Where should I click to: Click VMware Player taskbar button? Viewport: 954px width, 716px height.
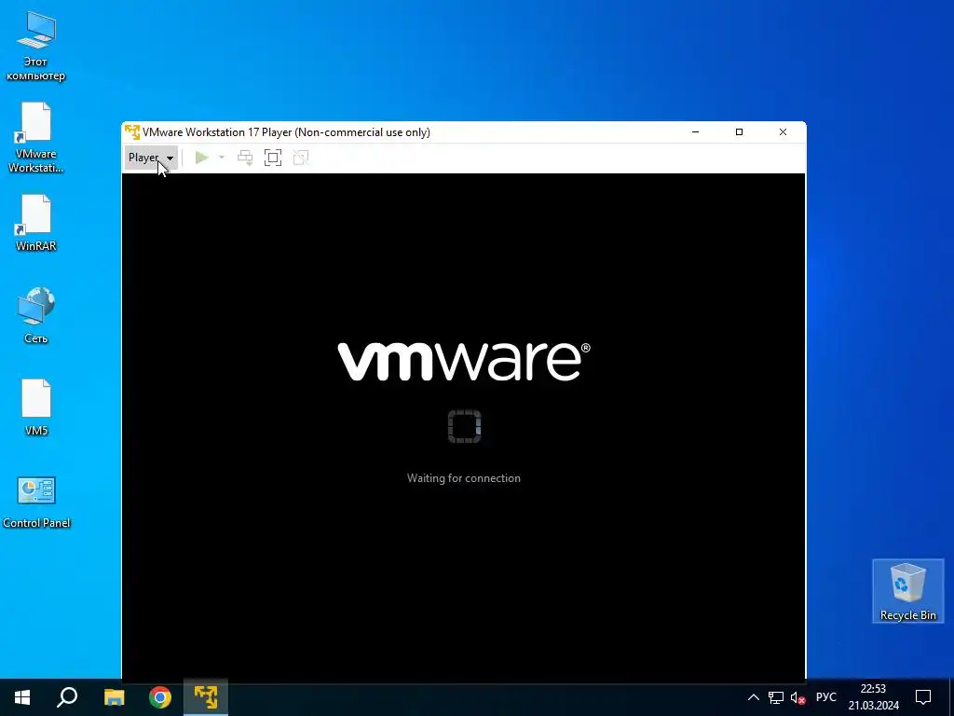point(206,697)
